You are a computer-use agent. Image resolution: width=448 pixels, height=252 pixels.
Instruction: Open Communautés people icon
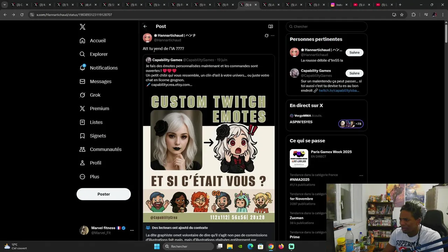82,149
